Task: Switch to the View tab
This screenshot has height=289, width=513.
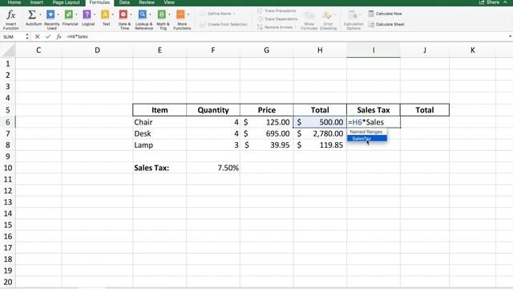Action: point(169,2)
